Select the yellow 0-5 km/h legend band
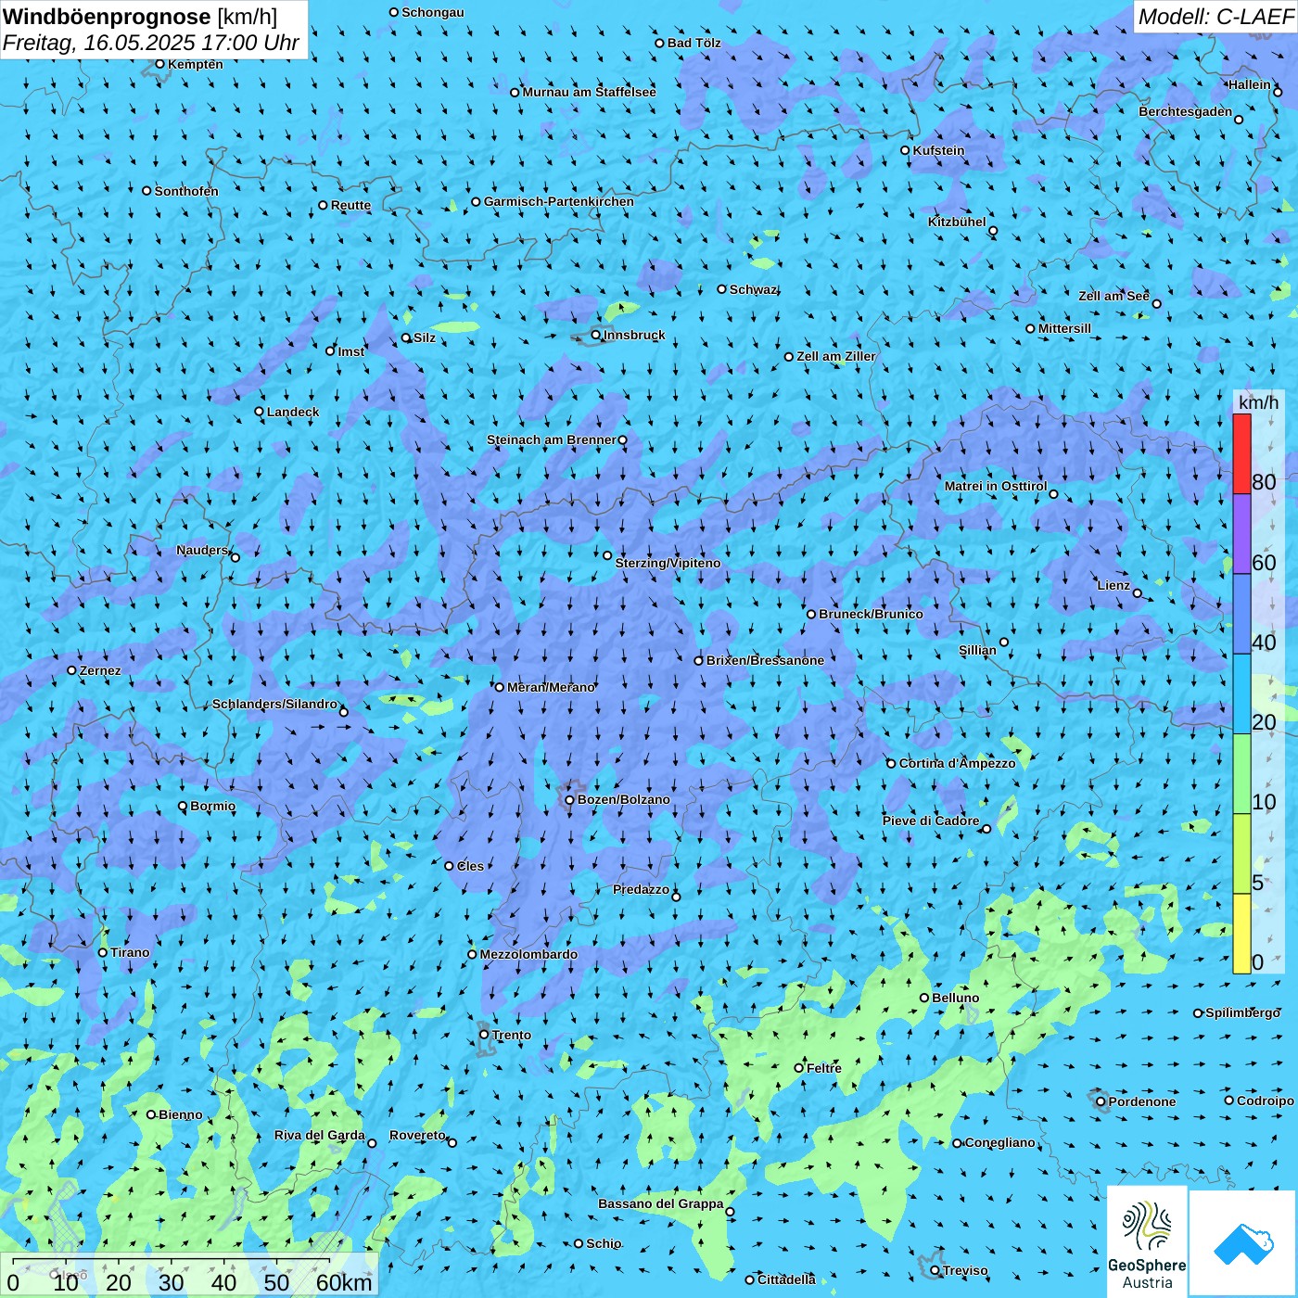 pos(1241,934)
